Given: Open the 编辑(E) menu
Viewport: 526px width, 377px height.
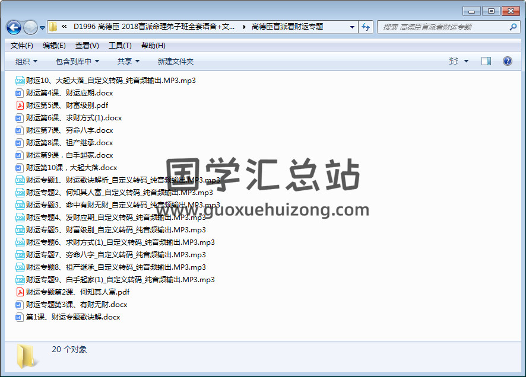Looking at the screenshot, I should [54, 46].
